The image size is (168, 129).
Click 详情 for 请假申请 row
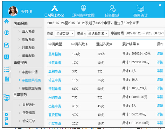tap(160, 88)
